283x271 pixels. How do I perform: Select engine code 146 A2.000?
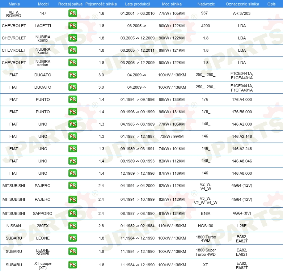(242, 124)
